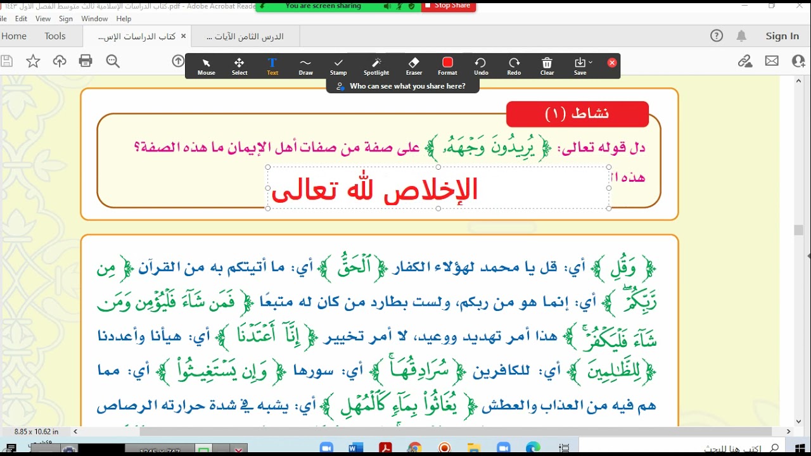Close the كتاب الدراسات document tab
The image size is (811, 456).
(x=184, y=36)
